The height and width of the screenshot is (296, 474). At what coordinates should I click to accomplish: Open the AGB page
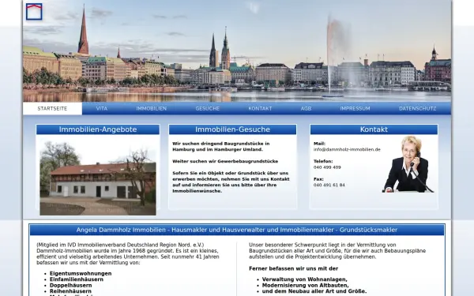(x=306, y=108)
